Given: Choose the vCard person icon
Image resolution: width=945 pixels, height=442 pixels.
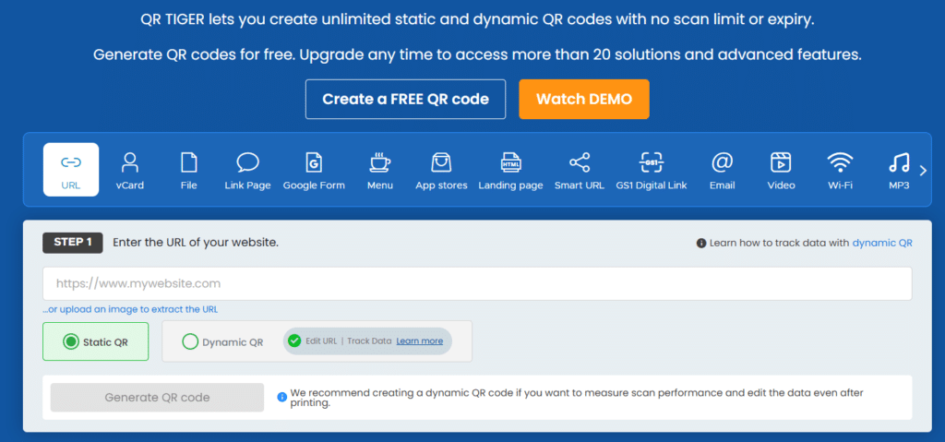Looking at the screenshot, I should pyautogui.click(x=129, y=162).
